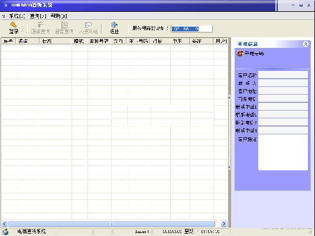Click the caller number label in panel
The image size is (315, 236).
click(x=254, y=53)
